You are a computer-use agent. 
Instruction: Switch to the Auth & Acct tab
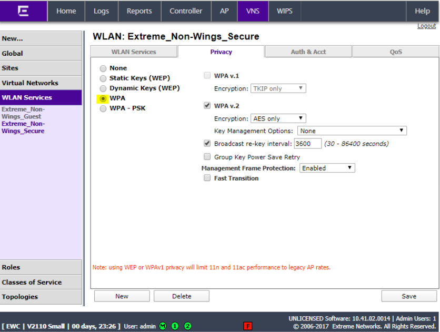click(x=308, y=52)
